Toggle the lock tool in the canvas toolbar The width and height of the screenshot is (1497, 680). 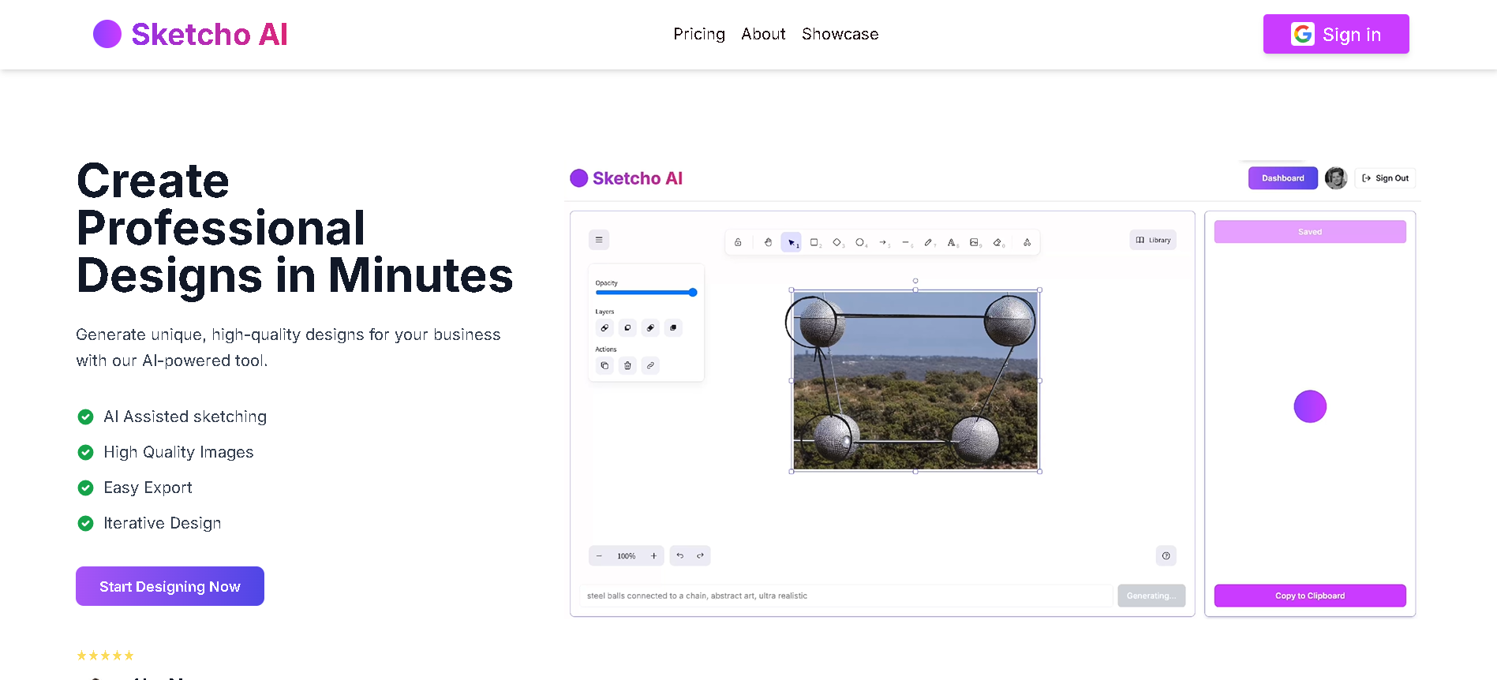738,242
